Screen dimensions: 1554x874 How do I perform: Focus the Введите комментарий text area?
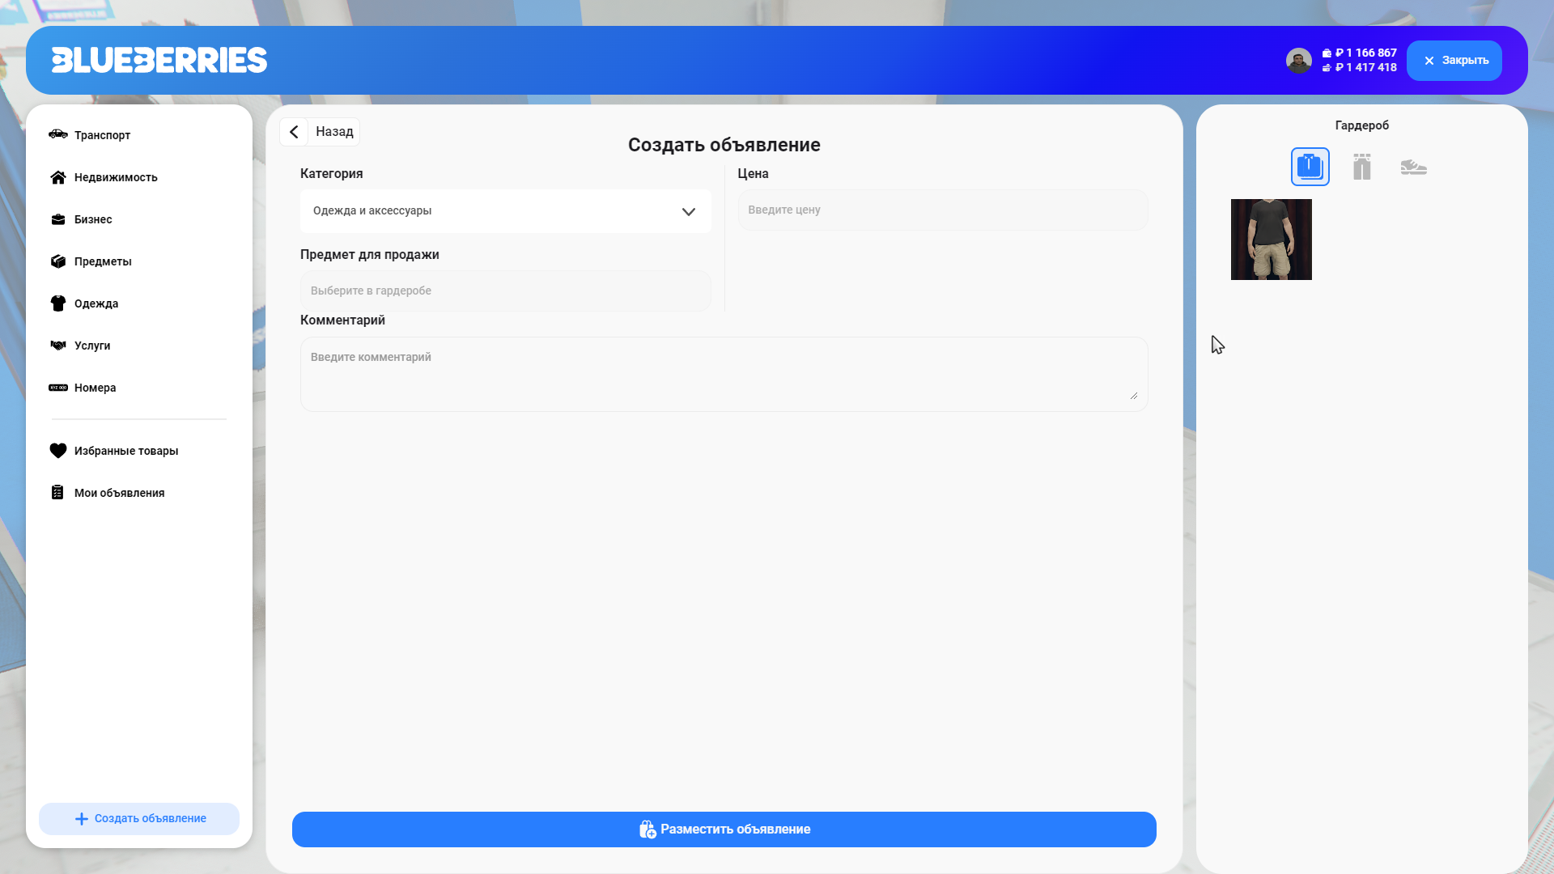tap(723, 373)
